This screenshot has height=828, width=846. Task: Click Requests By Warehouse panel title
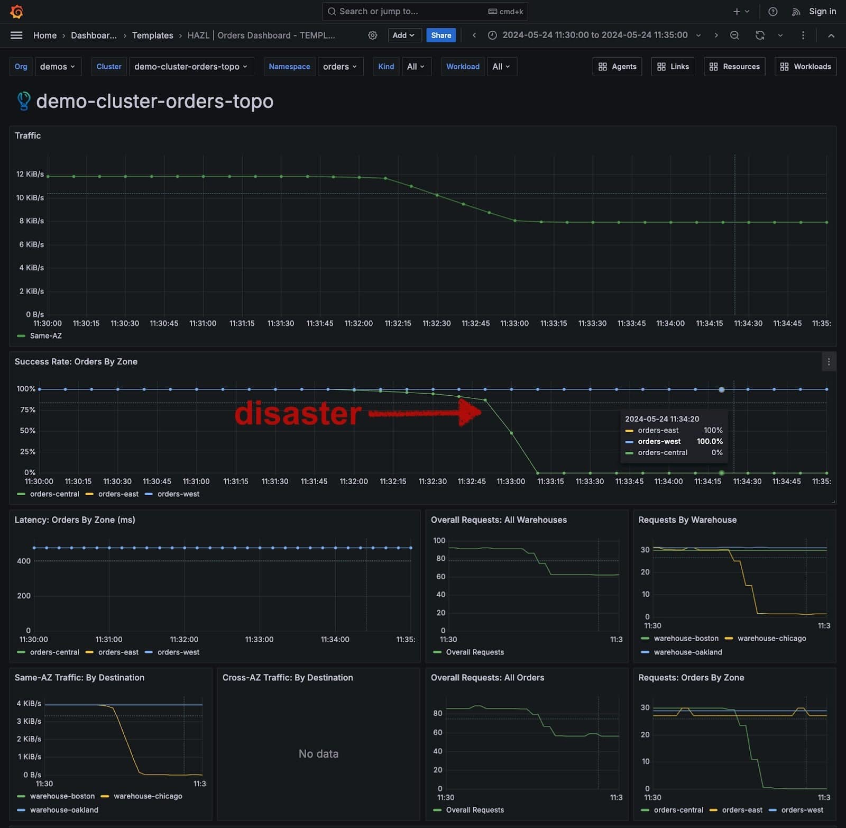click(687, 520)
